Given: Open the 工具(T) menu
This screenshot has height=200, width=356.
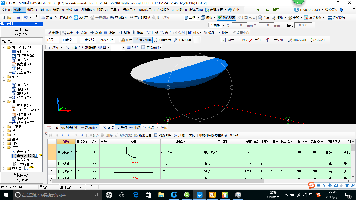Looking at the screenshot, I should click(115, 10).
